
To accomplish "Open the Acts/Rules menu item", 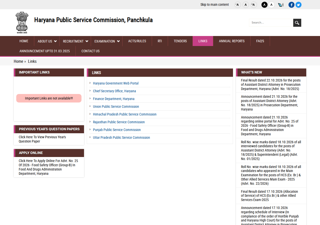I will [x=137, y=41].
